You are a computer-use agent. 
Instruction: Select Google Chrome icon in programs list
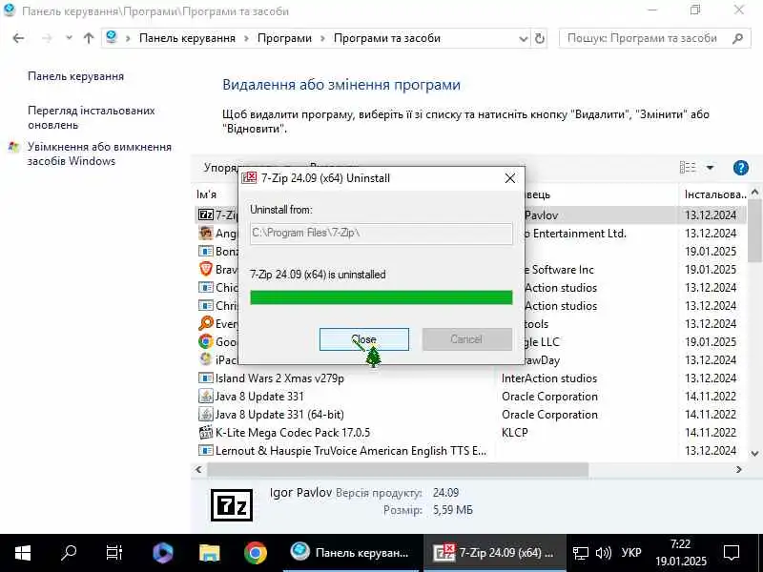tap(206, 341)
